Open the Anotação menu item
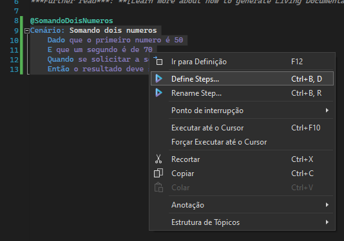344x241 pixels. point(242,205)
